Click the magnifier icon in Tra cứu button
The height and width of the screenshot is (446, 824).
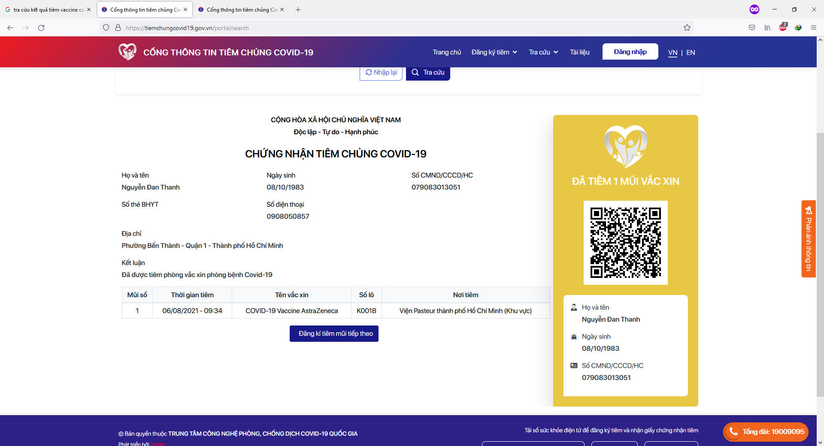pos(415,72)
